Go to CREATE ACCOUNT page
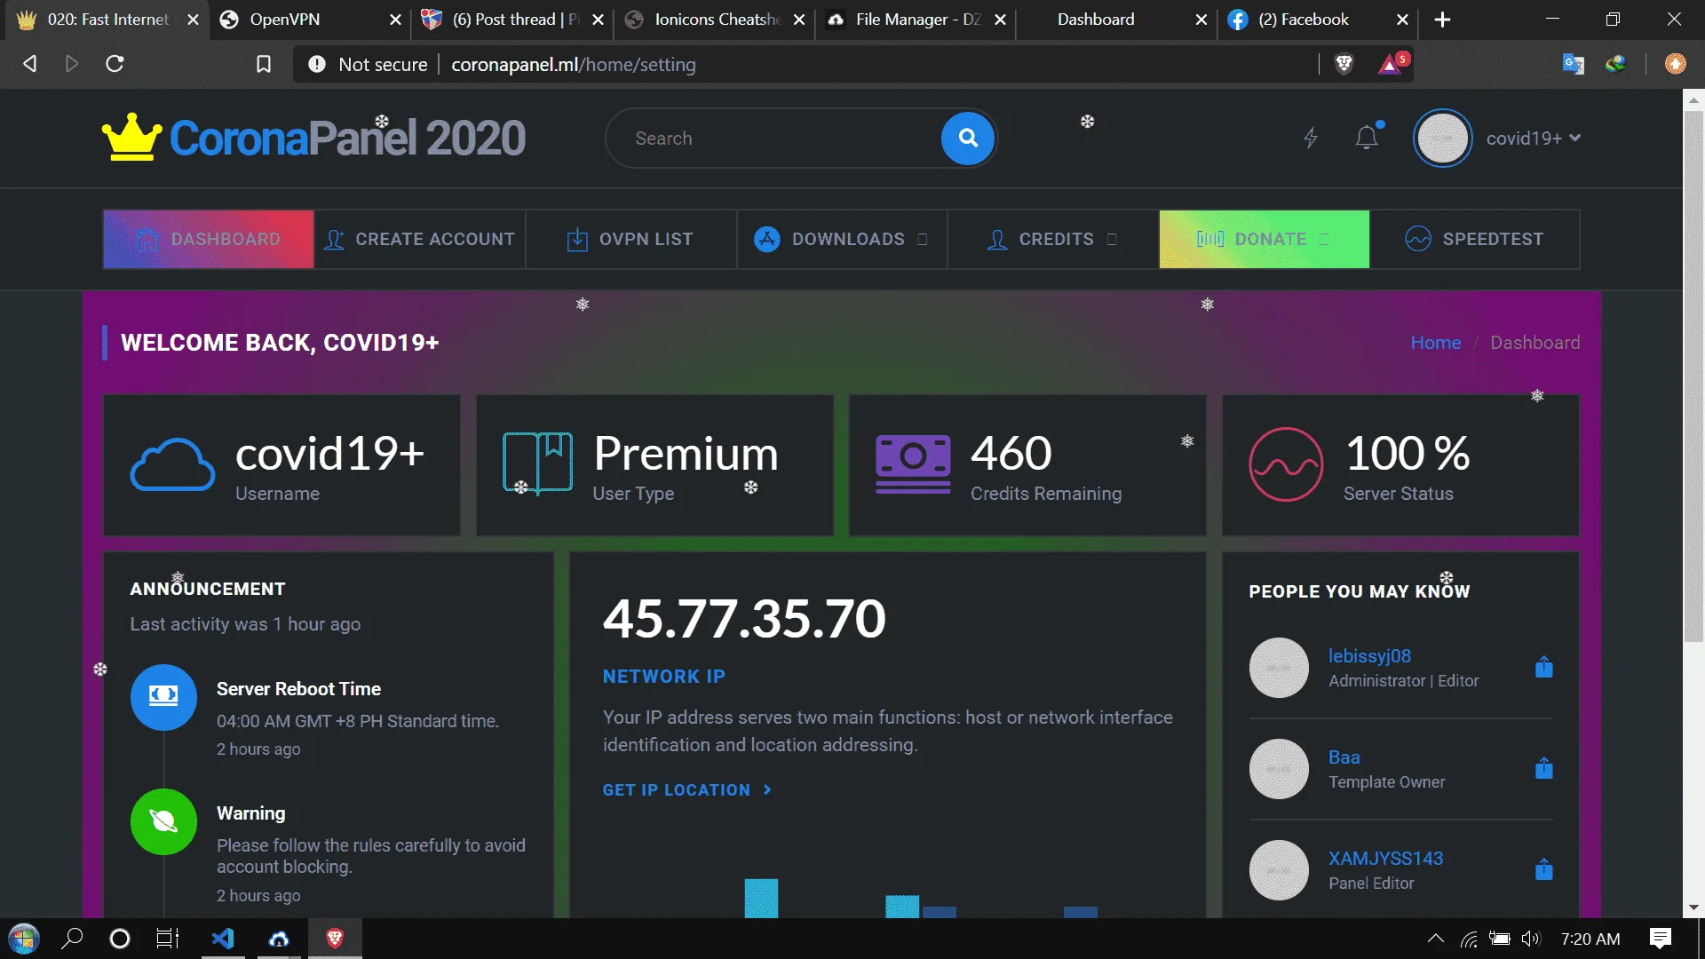The width and height of the screenshot is (1705, 959). click(420, 239)
